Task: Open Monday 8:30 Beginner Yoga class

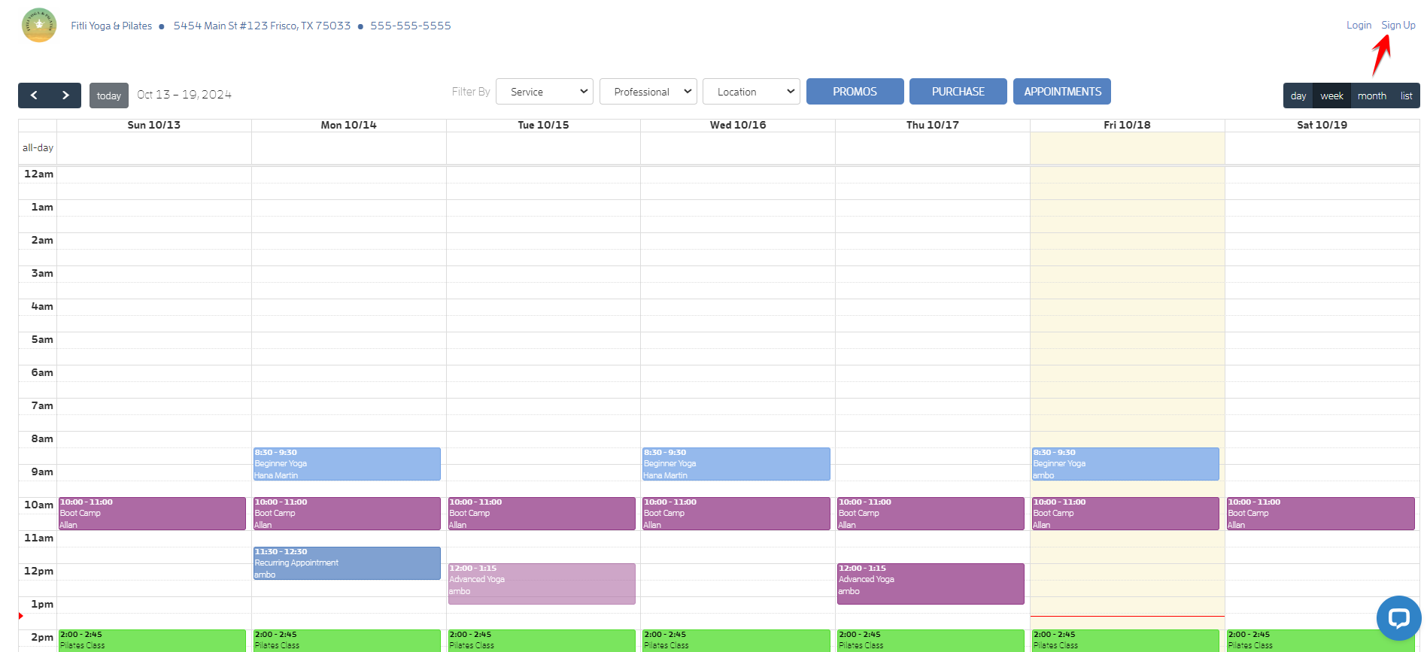Action: (x=347, y=464)
